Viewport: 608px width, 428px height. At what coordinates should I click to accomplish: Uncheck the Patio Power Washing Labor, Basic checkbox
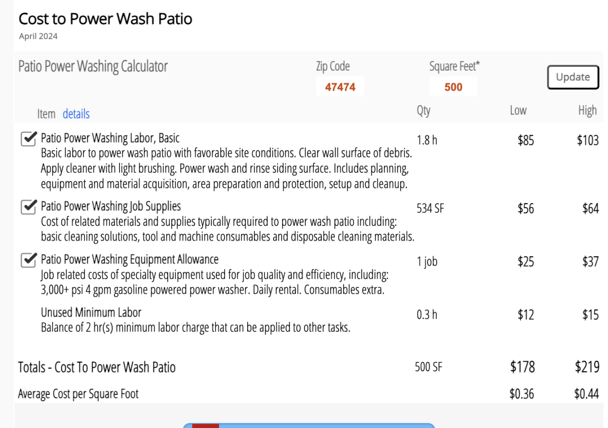click(x=28, y=139)
